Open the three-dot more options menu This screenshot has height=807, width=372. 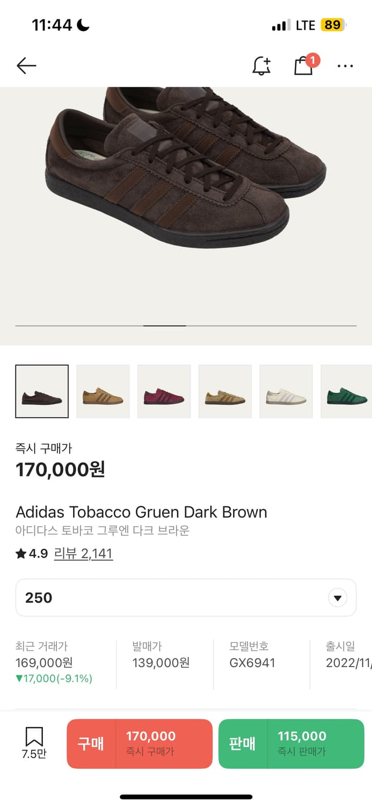point(345,66)
